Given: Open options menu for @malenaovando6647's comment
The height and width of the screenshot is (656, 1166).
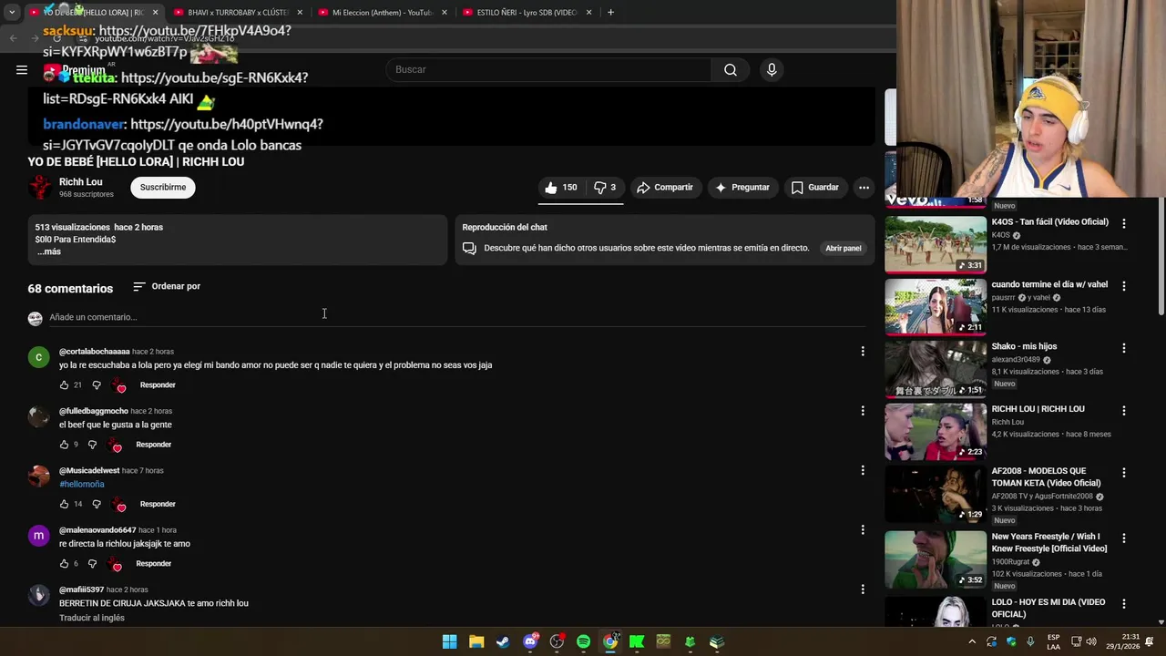Looking at the screenshot, I should click(863, 529).
